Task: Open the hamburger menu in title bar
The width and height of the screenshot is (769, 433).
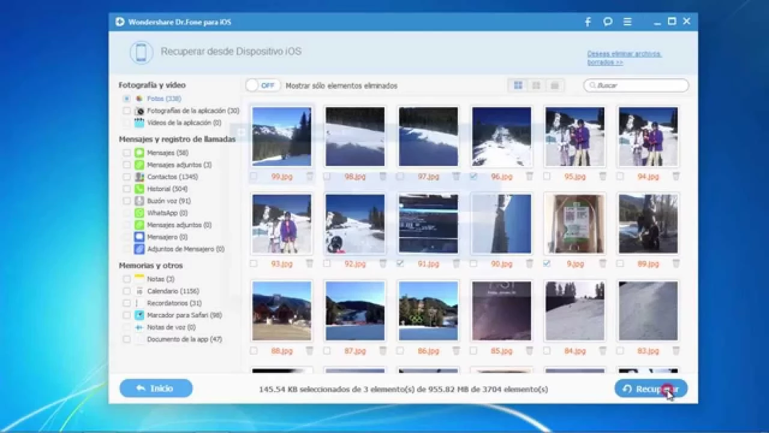Action: (x=627, y=22)
